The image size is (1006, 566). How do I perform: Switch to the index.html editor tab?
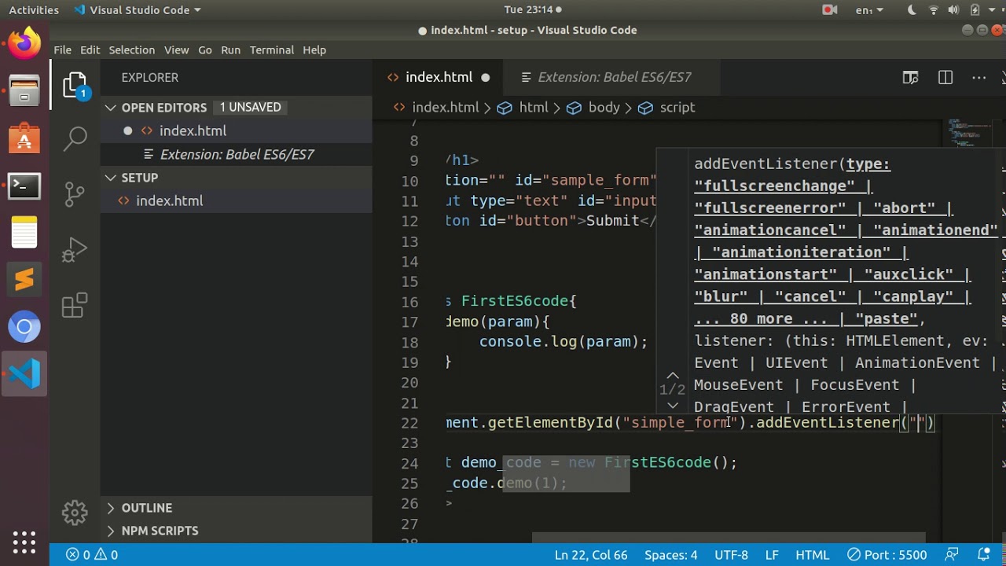(x=439, y=77)
